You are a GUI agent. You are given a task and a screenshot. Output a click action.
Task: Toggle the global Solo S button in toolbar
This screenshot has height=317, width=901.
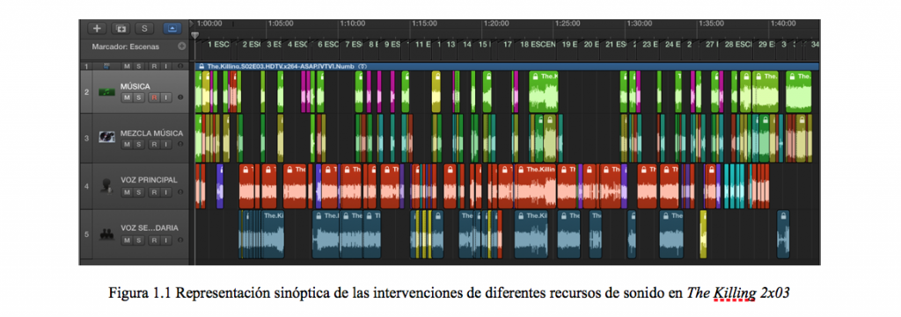click(144, 28)
